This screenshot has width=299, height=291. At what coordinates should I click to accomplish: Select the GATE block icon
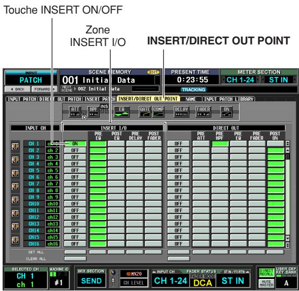coord(145,111)
